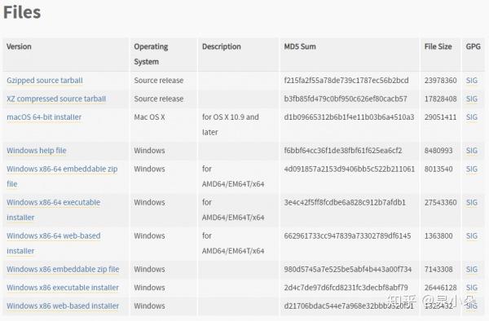Click the macOS 64-bit installer link
The image size is (489, 321).
click(x=44, y=117)
